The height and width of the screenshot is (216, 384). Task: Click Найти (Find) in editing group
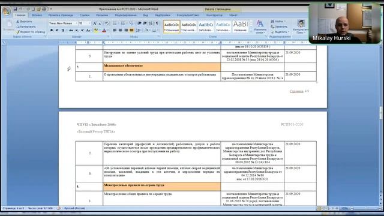[278, 22]
